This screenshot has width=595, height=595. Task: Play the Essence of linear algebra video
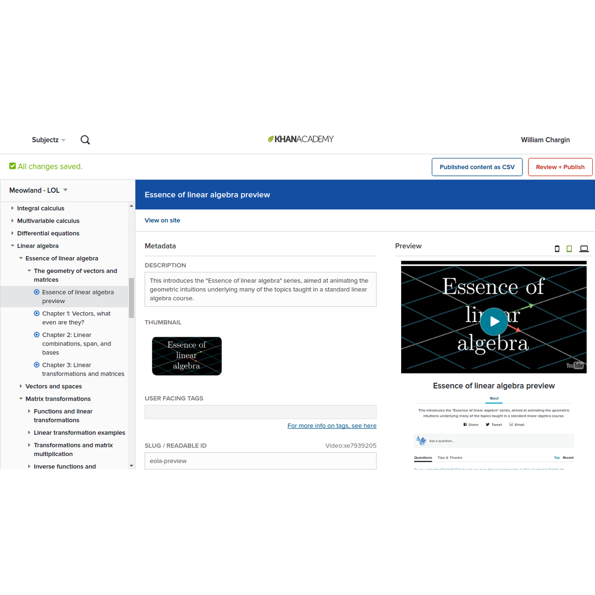[494, 322]
